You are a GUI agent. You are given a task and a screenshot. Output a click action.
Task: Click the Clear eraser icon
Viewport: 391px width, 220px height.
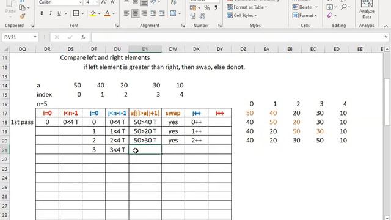(330, 15)
